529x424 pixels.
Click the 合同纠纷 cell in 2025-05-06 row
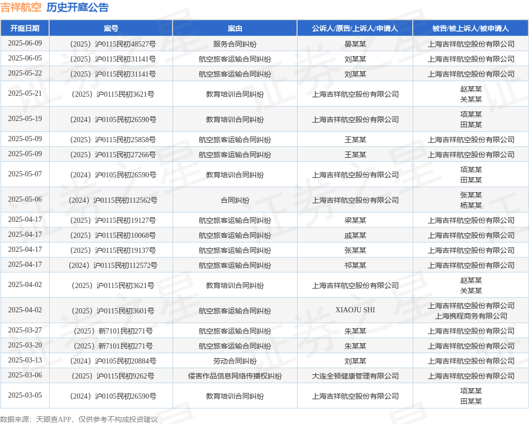pos(235,200)
